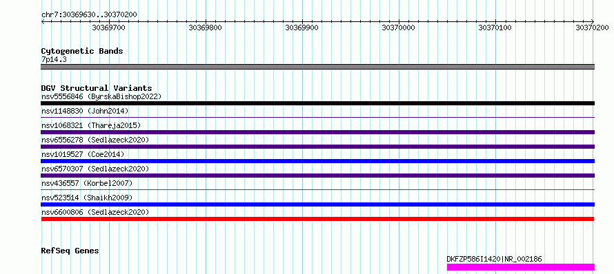Select the gray 7p14.3 cytogenetic band bar
Image resolution: width=614 pixels, height=274 pixels.
(317, 67)
